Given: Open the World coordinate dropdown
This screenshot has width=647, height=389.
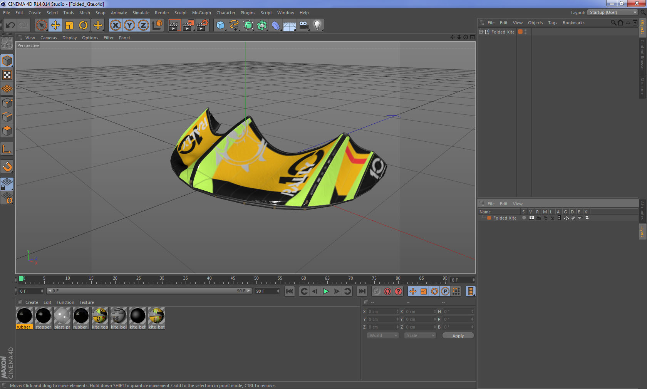Looking at the screenshot, I should click(x=382, y=335).
